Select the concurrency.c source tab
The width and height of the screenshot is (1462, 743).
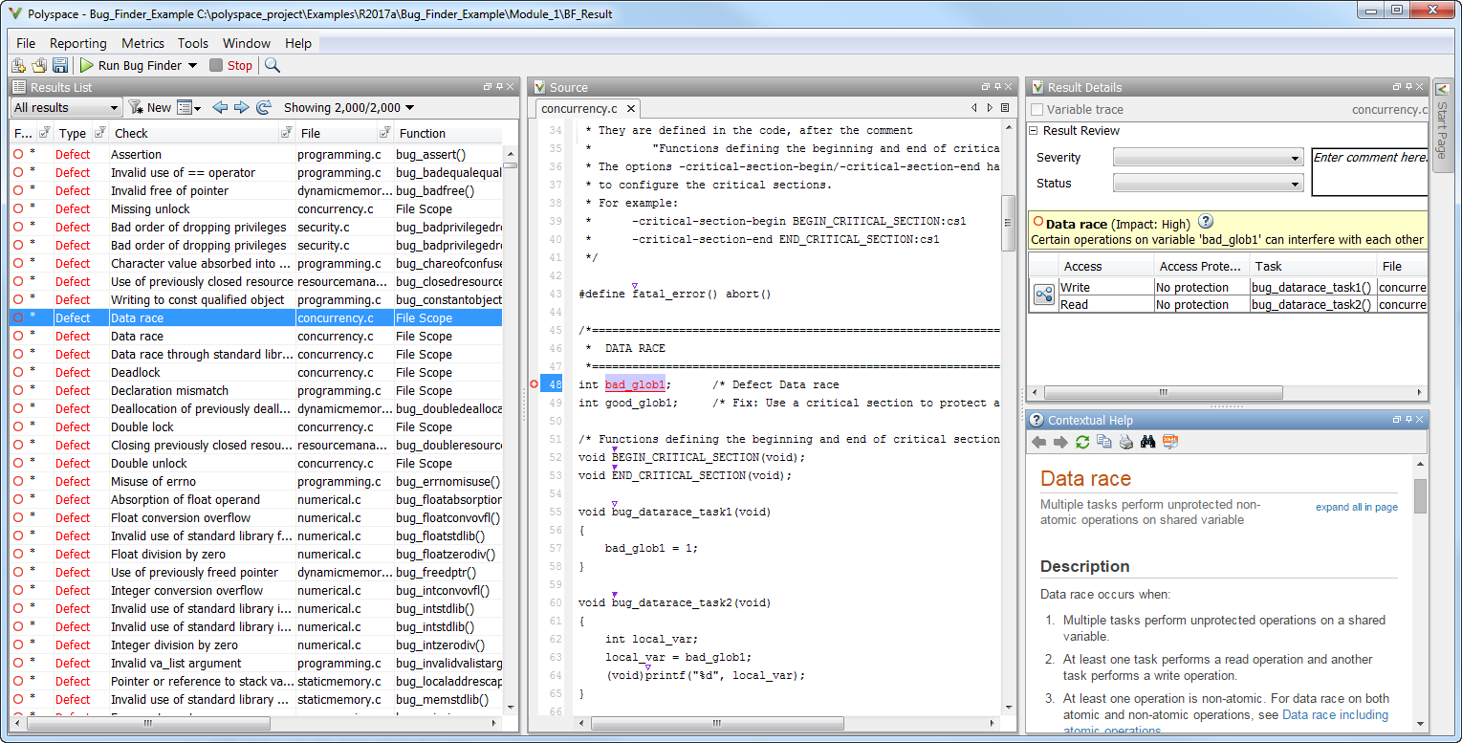(578, 109)
